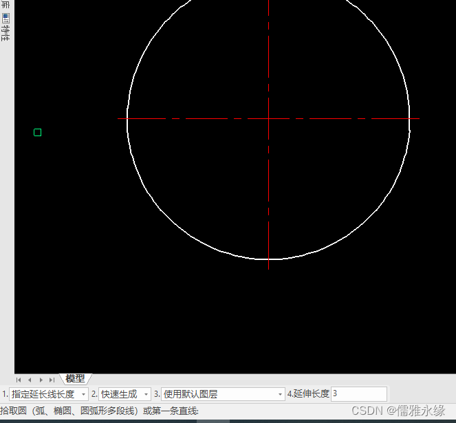Switch to the 模型 tab
Image resolution: width=456 pixels, height=423 pixels.
click(x=76, y=379)
